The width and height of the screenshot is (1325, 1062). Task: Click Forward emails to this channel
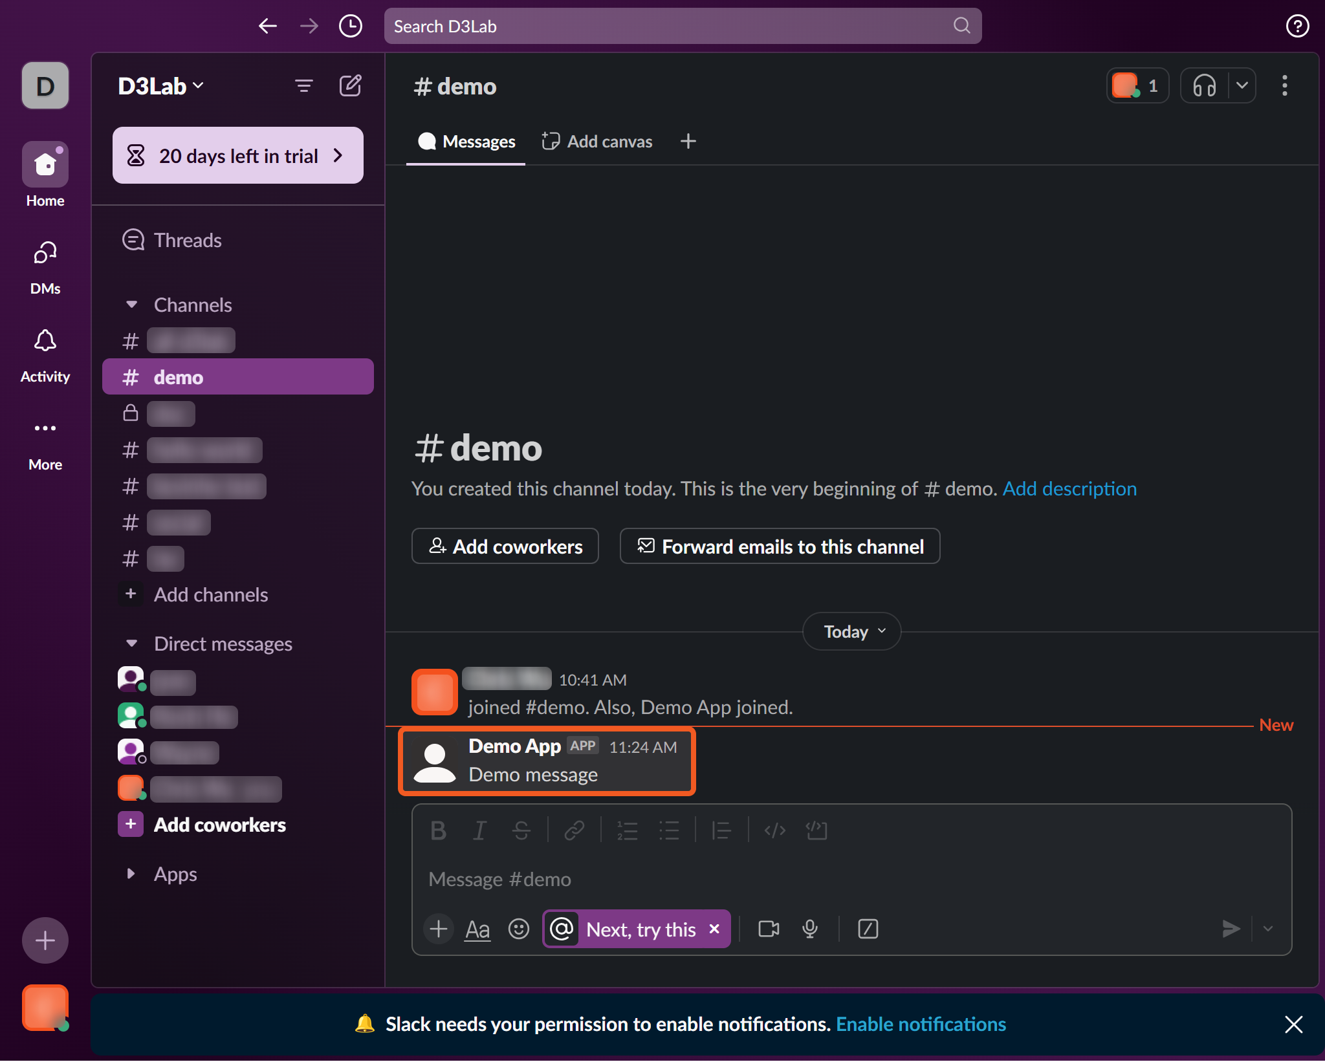coord(780,547)
